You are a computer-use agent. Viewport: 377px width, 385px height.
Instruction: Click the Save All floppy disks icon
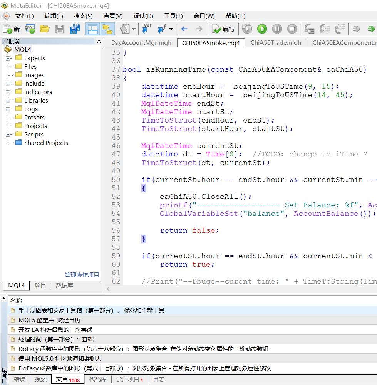(75, 29)
